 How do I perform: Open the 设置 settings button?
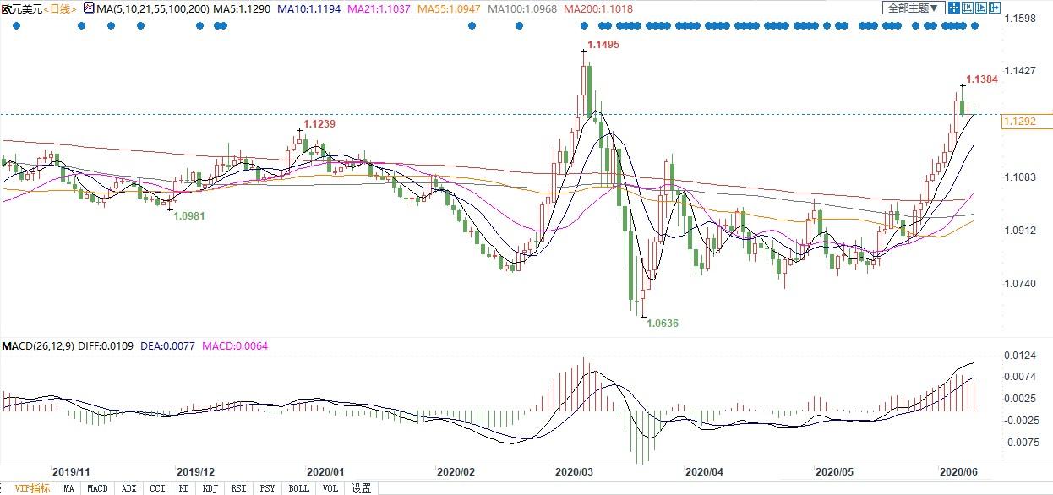point(362,488)
